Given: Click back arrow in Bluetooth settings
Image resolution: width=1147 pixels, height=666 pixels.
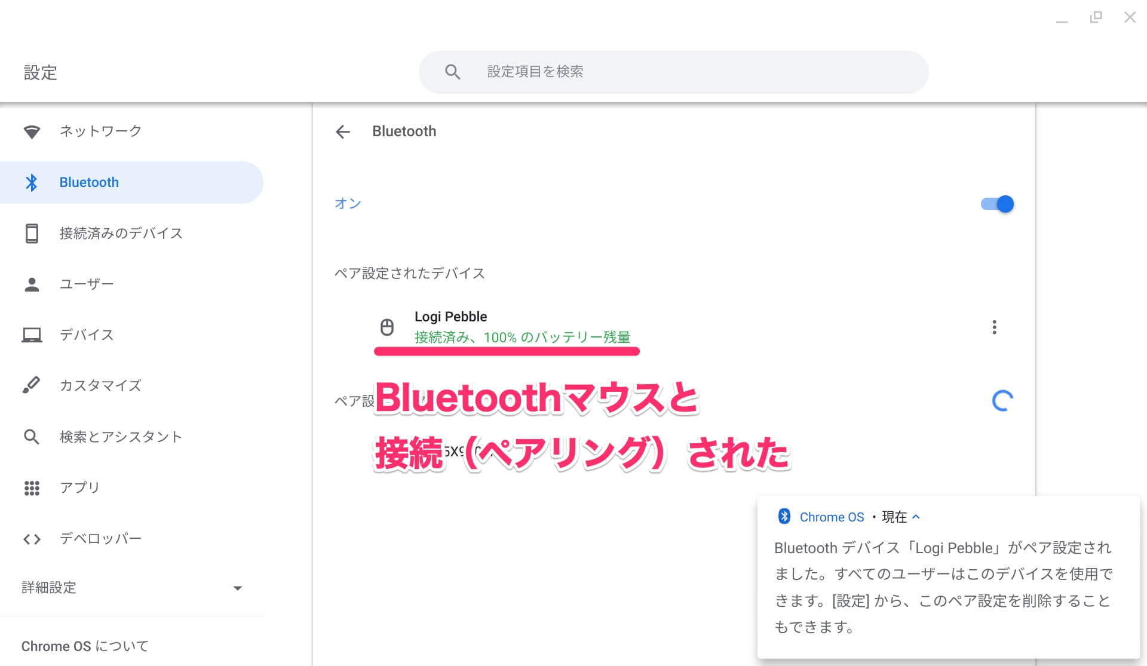Looking at the screenshot, I should coord(342,131).
